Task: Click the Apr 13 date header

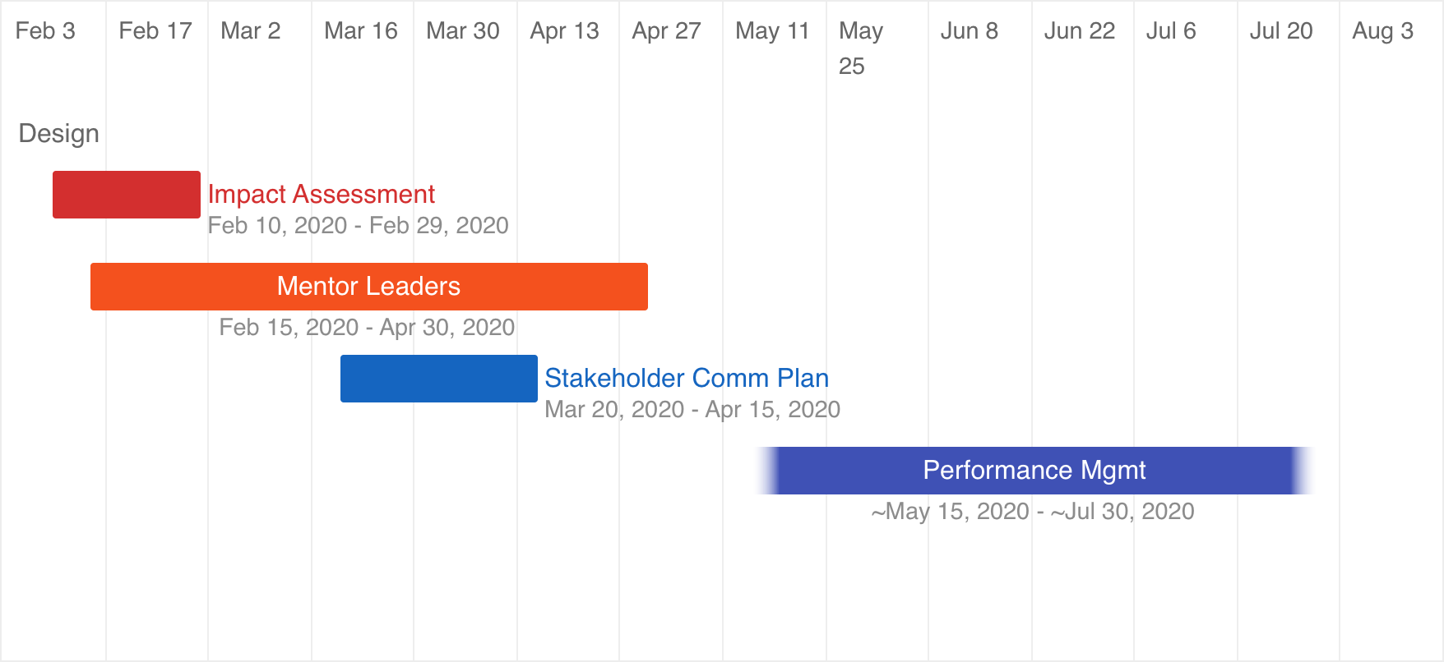Action: [x=565, y=31]
